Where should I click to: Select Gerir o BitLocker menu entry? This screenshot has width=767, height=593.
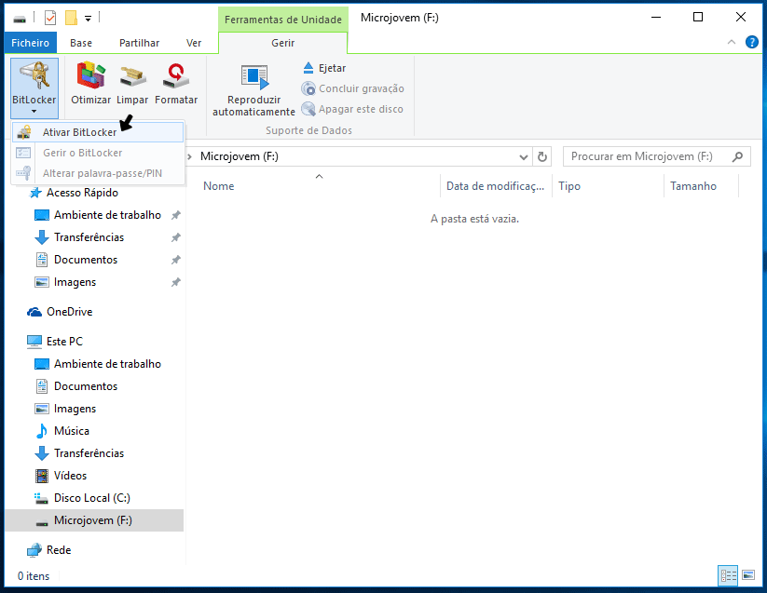tap(98, 153)
